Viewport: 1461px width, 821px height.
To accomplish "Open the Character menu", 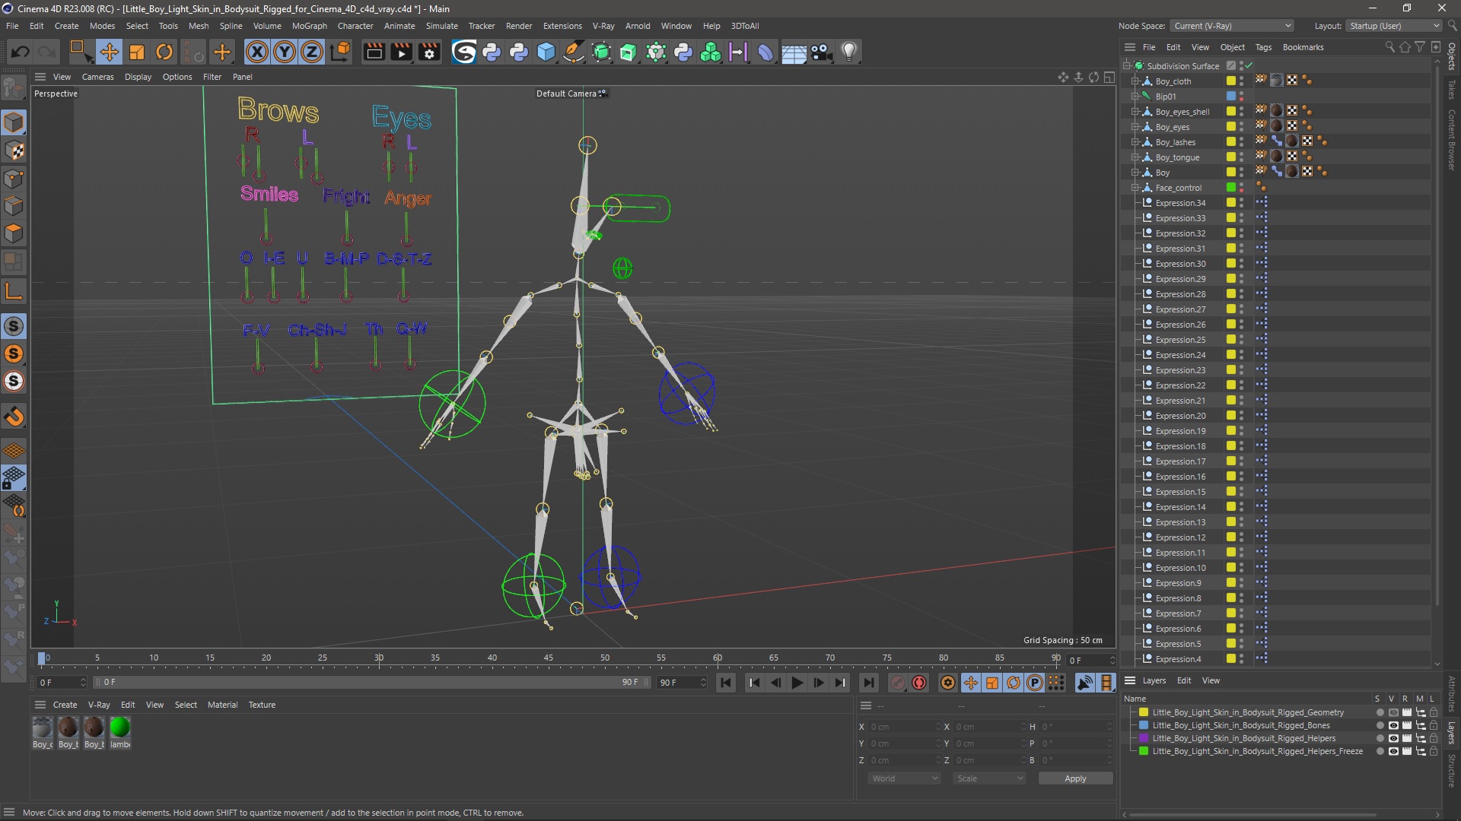I will (355, 26).
